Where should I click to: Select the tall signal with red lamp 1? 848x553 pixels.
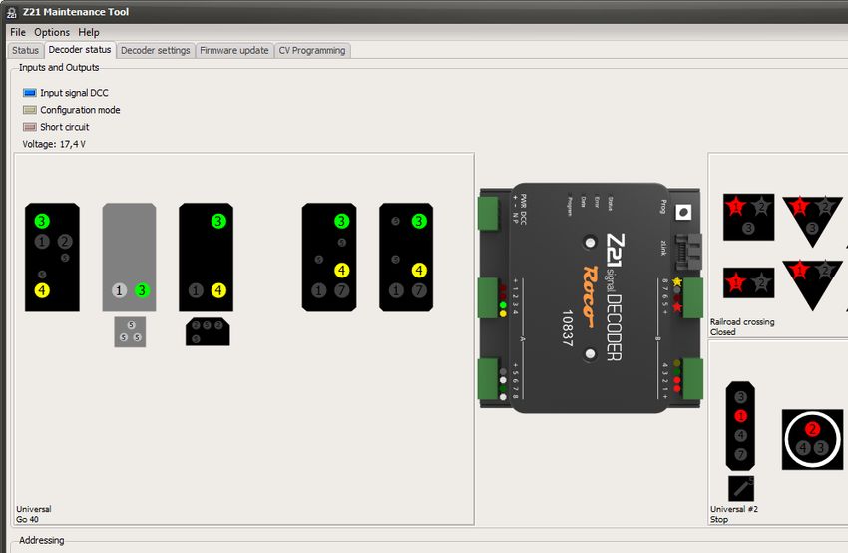click(x=740, y=426)
